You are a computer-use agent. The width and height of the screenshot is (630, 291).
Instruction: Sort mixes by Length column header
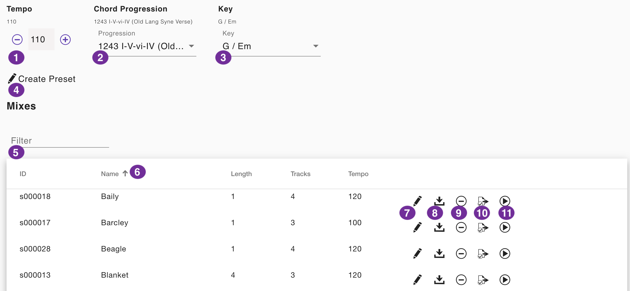241,174
